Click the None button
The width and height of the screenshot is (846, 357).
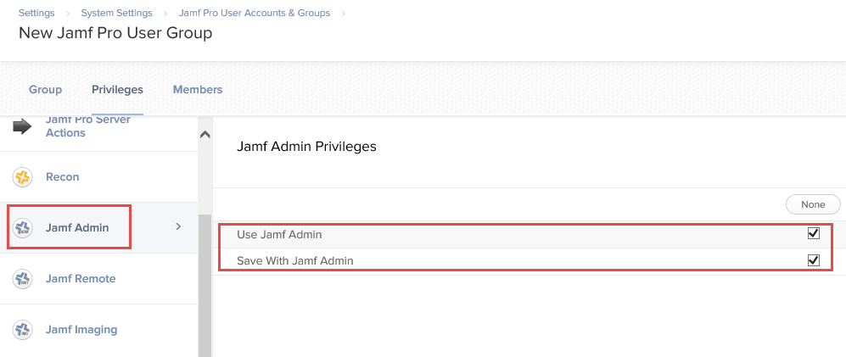pyautogui.click(x=813, y=204)
